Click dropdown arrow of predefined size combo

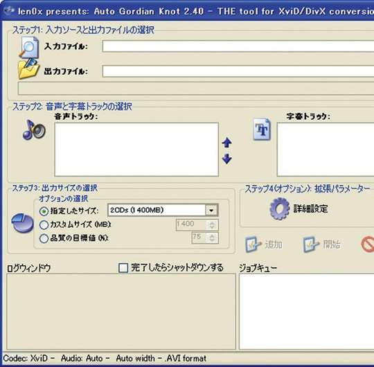(x=211, y=211)
